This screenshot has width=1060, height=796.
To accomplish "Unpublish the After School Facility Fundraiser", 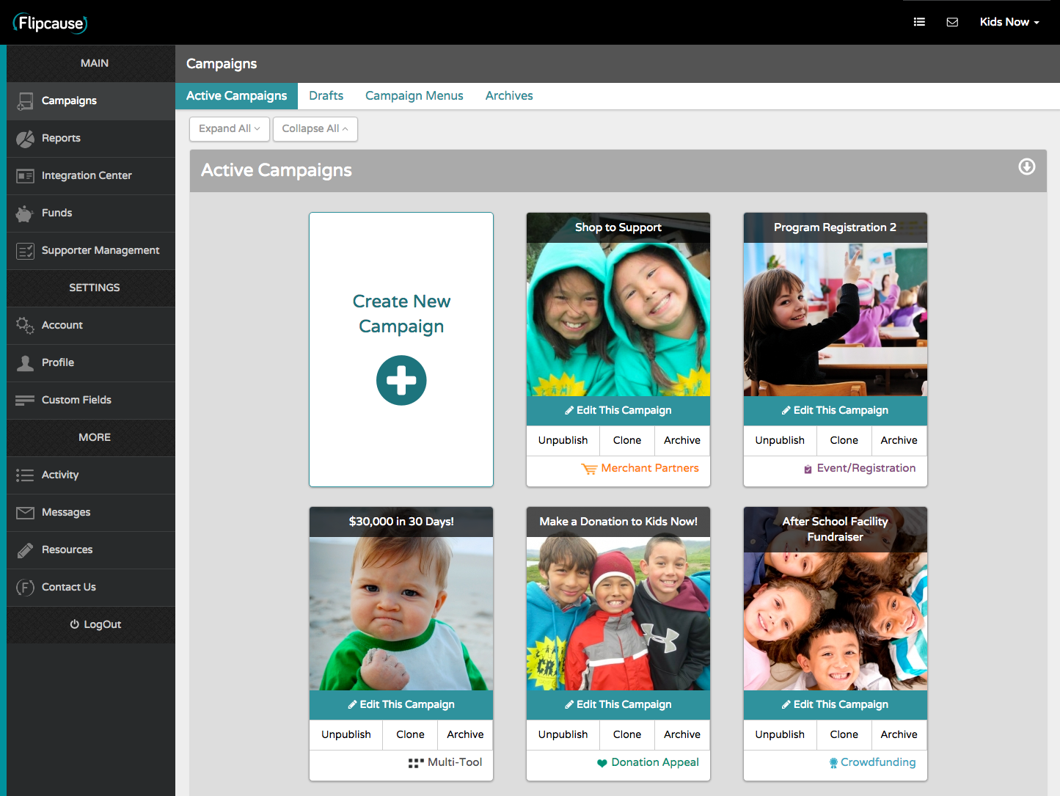I will (x=779, y=734).
